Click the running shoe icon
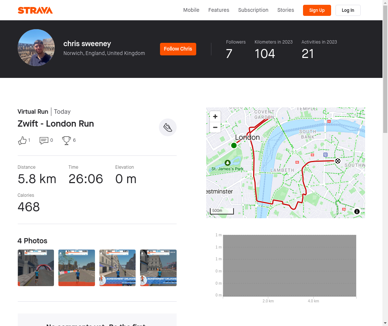 [168, 128]
